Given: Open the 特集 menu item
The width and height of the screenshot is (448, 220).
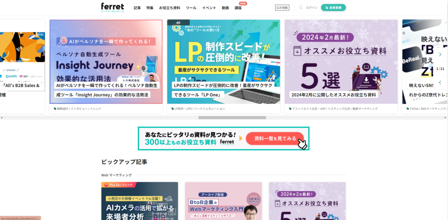Looking at the screenshot, I should (x=150, y=8).
